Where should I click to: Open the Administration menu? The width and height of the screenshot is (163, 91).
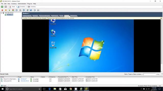tap(22, 4)
